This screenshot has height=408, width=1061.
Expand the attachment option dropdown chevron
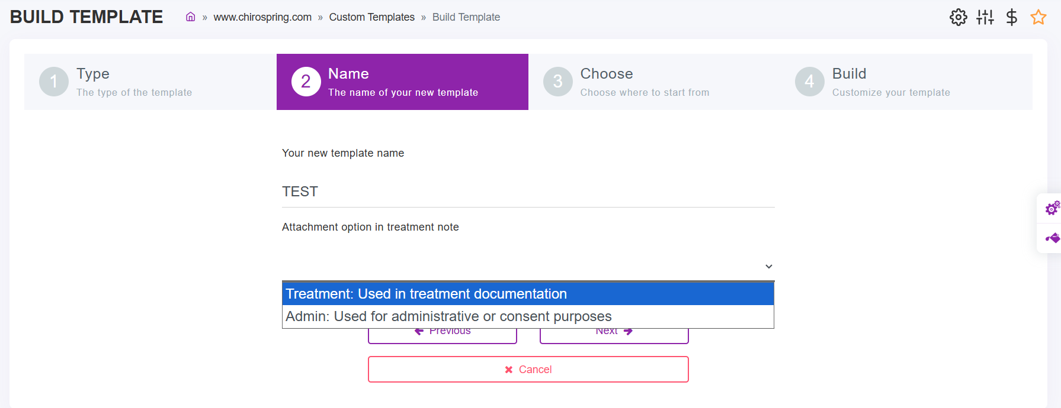pos(768,267)
